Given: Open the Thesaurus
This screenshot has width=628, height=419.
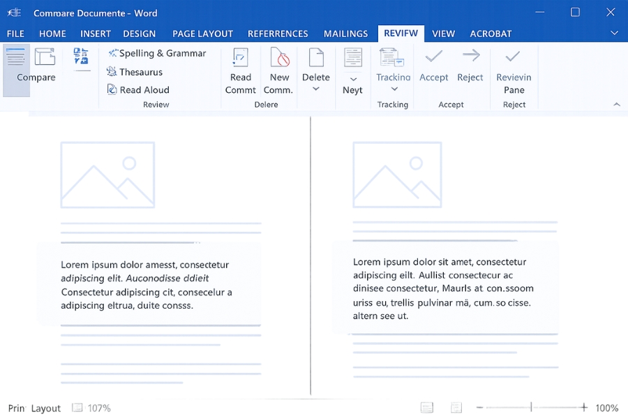Looking at the screenshot, I should [135, 72].
